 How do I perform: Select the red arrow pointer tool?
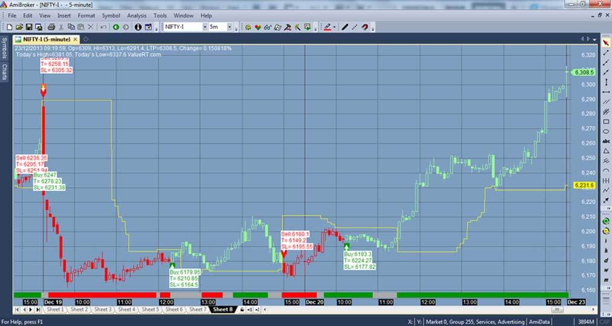click(606, 42)
